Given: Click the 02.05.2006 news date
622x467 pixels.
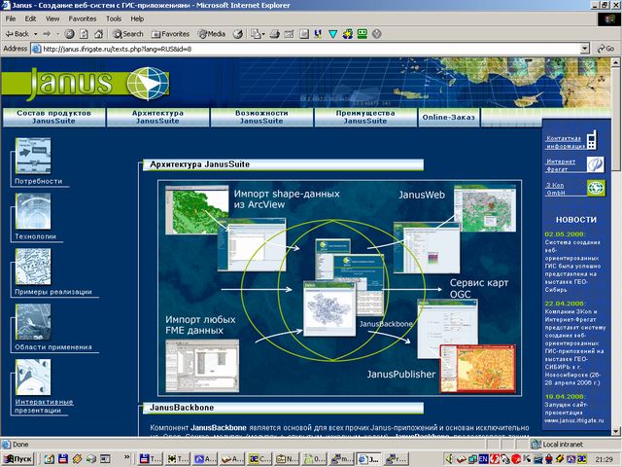Looking at the screenshot, I should (565, 234).
